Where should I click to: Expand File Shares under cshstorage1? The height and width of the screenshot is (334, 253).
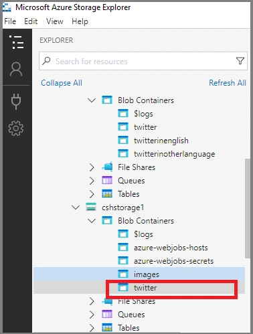(x=92, y=301)
